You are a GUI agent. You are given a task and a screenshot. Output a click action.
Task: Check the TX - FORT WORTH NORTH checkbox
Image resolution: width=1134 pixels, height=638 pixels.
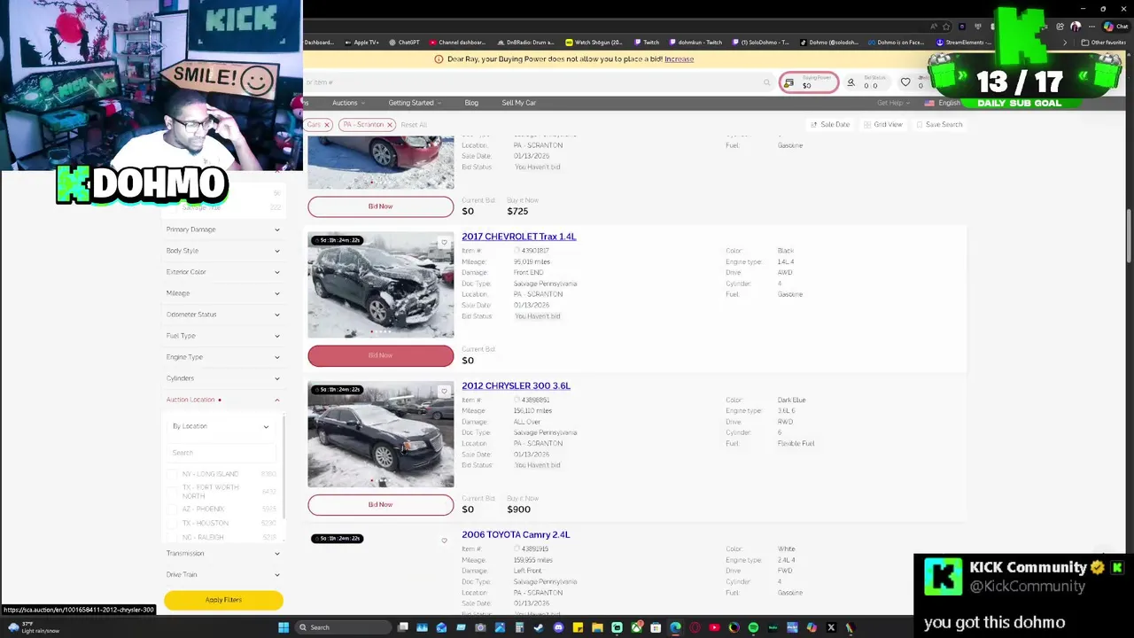tap(173, 491)
